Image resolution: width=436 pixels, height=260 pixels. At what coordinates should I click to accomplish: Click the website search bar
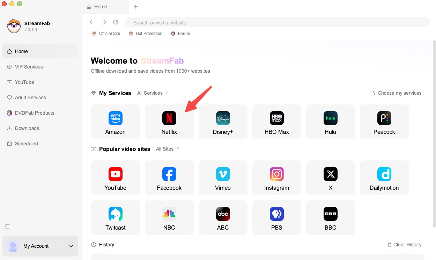coord(278,22)
